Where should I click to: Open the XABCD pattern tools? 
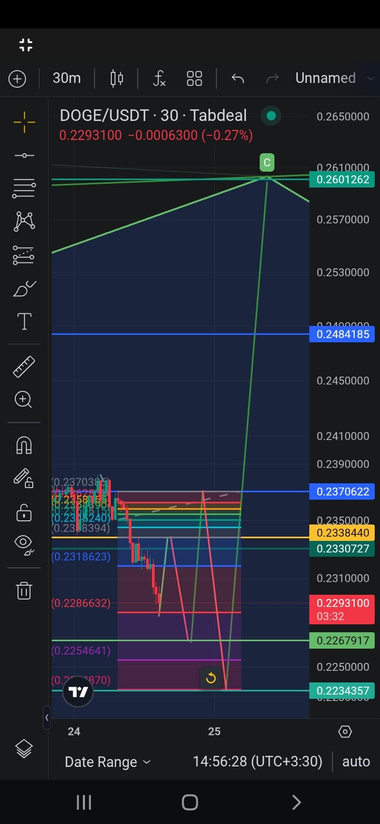[x=24, y=221]
